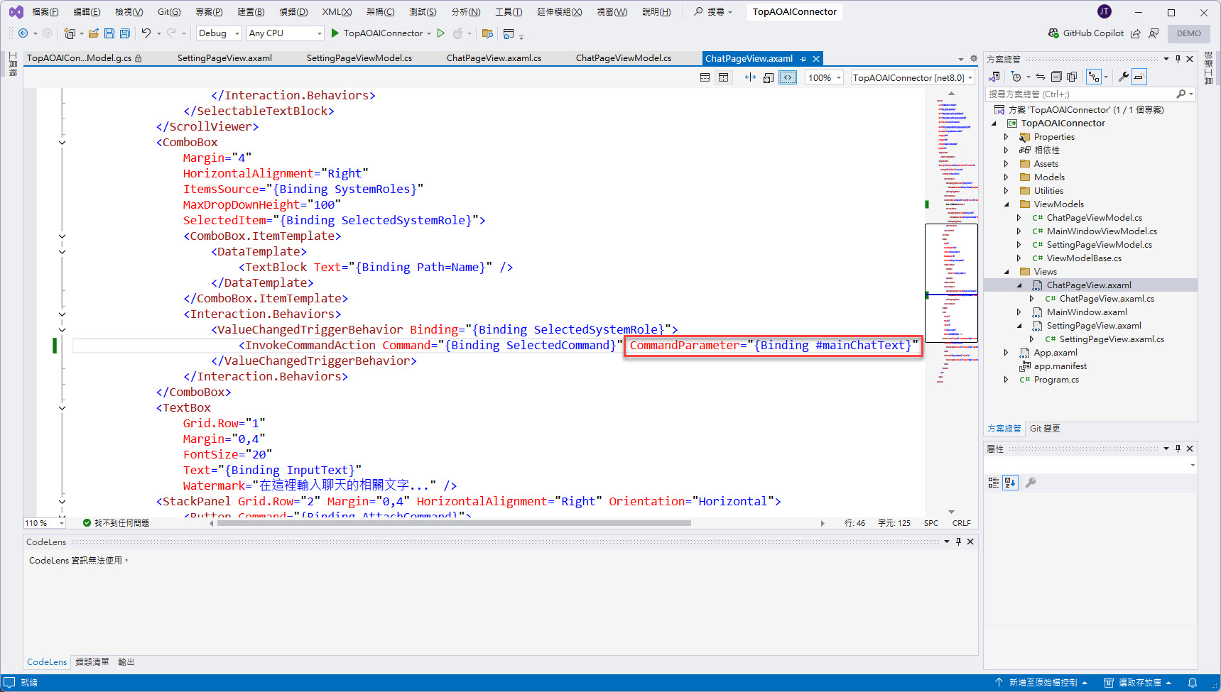Open the Git(G) menu
1221x692 pixels.
point(169,12)
